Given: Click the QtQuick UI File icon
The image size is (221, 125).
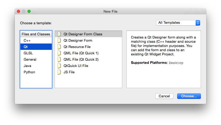Looking at the screenshot, I should [x=59, y=66].
